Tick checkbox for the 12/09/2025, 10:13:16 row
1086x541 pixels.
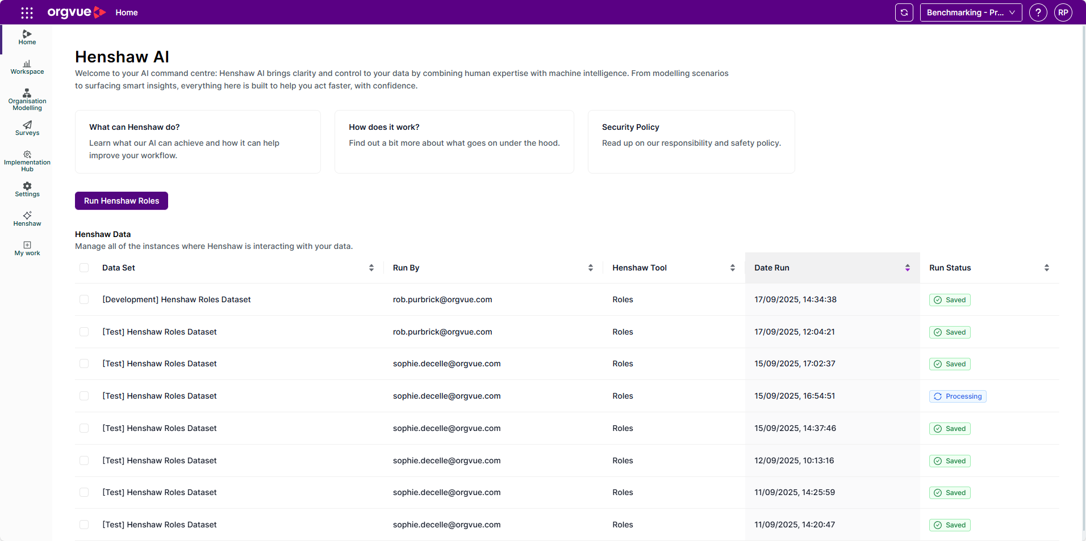[84, 460]
